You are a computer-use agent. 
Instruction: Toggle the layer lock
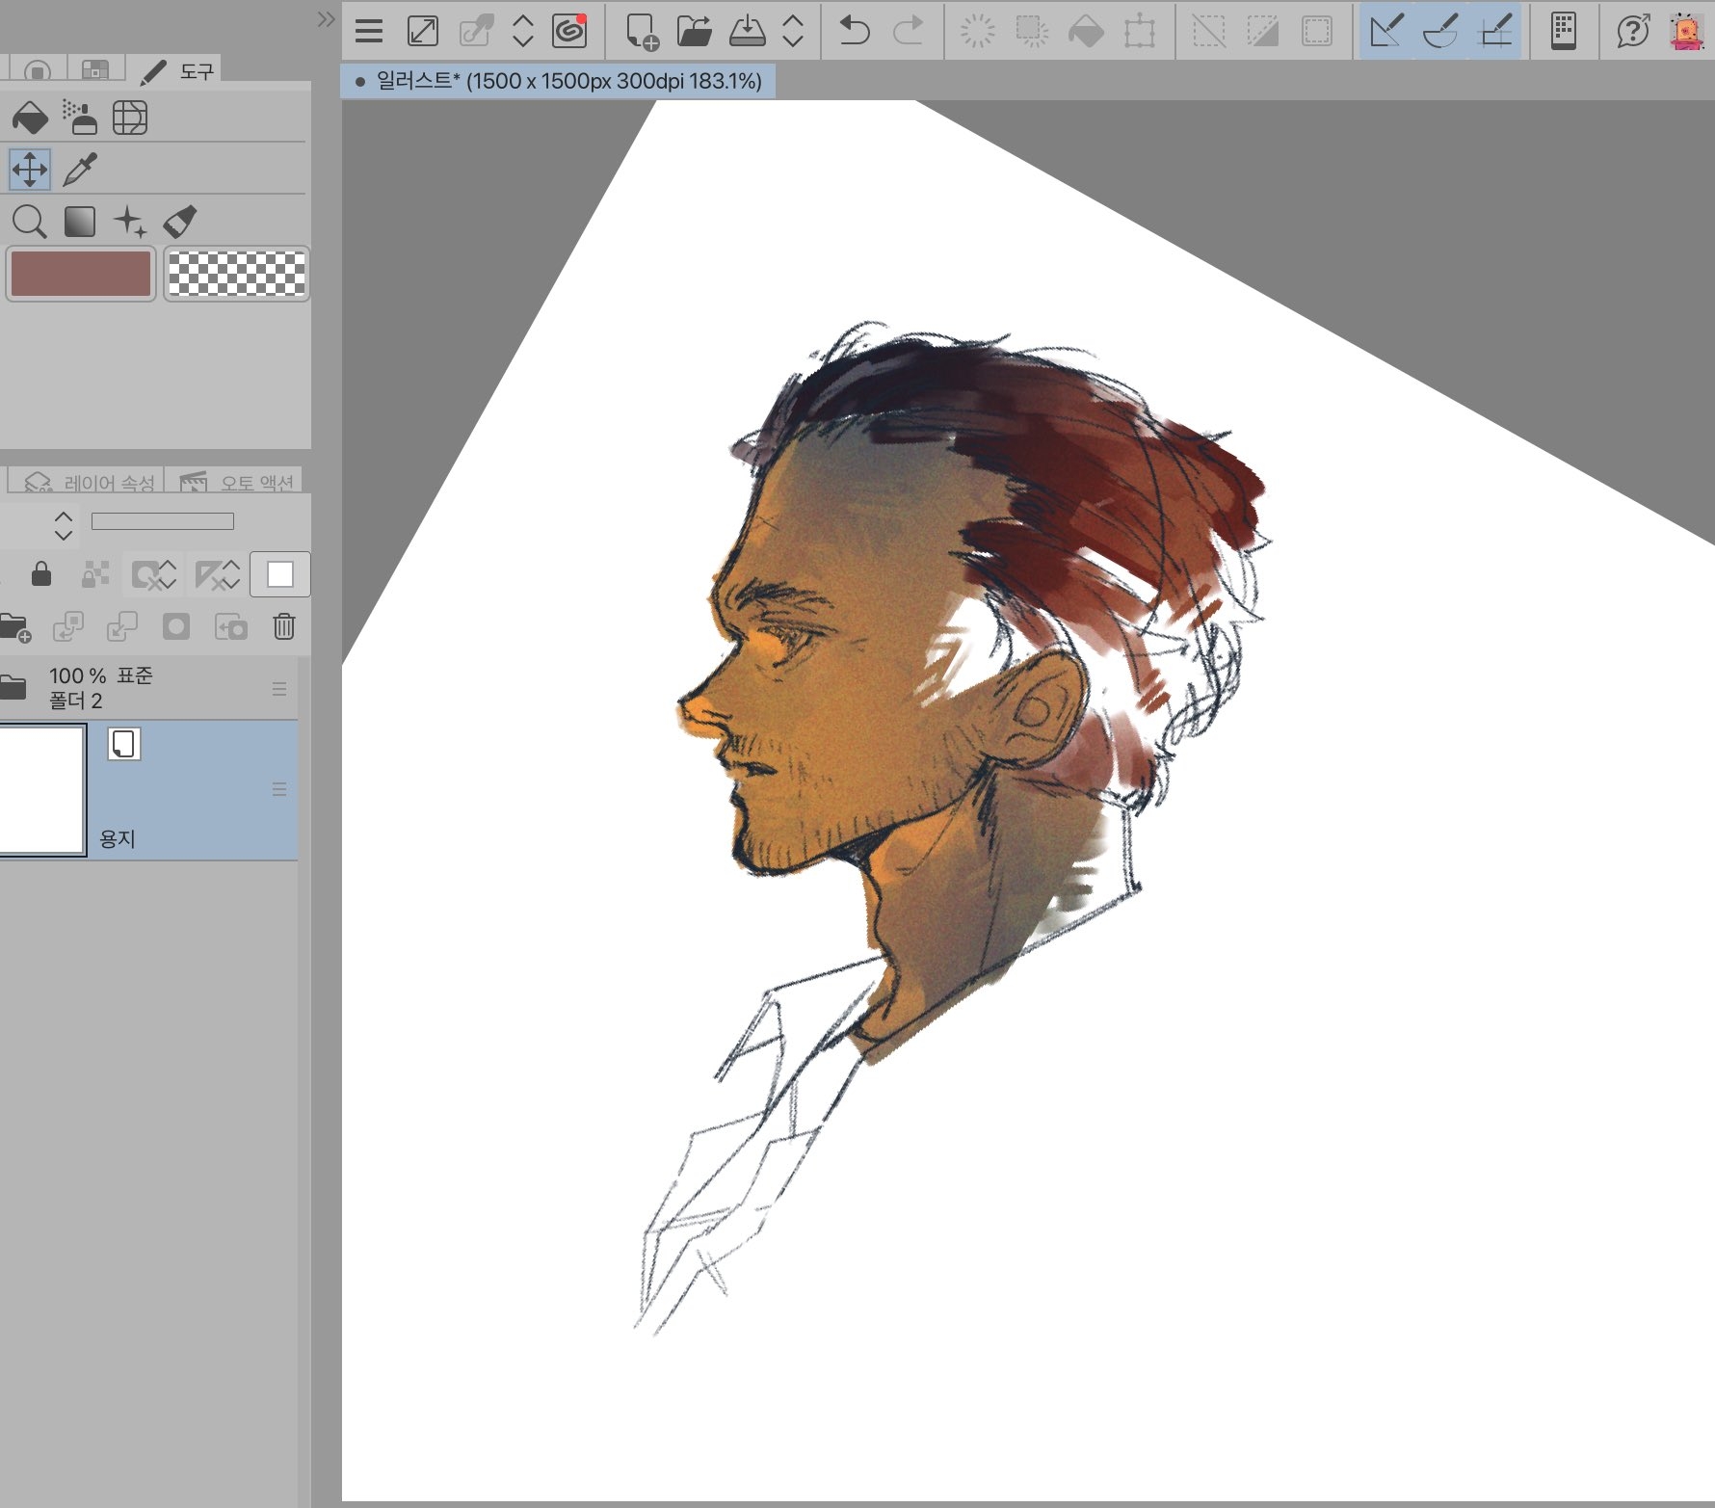(x=40, y=575)
